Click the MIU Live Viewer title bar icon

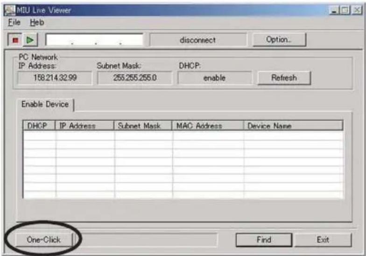10,10
